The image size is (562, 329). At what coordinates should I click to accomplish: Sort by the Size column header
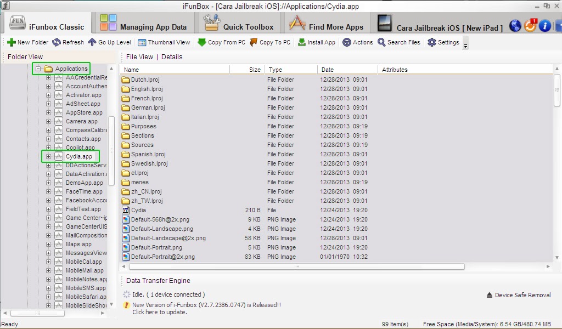(247, 70)
